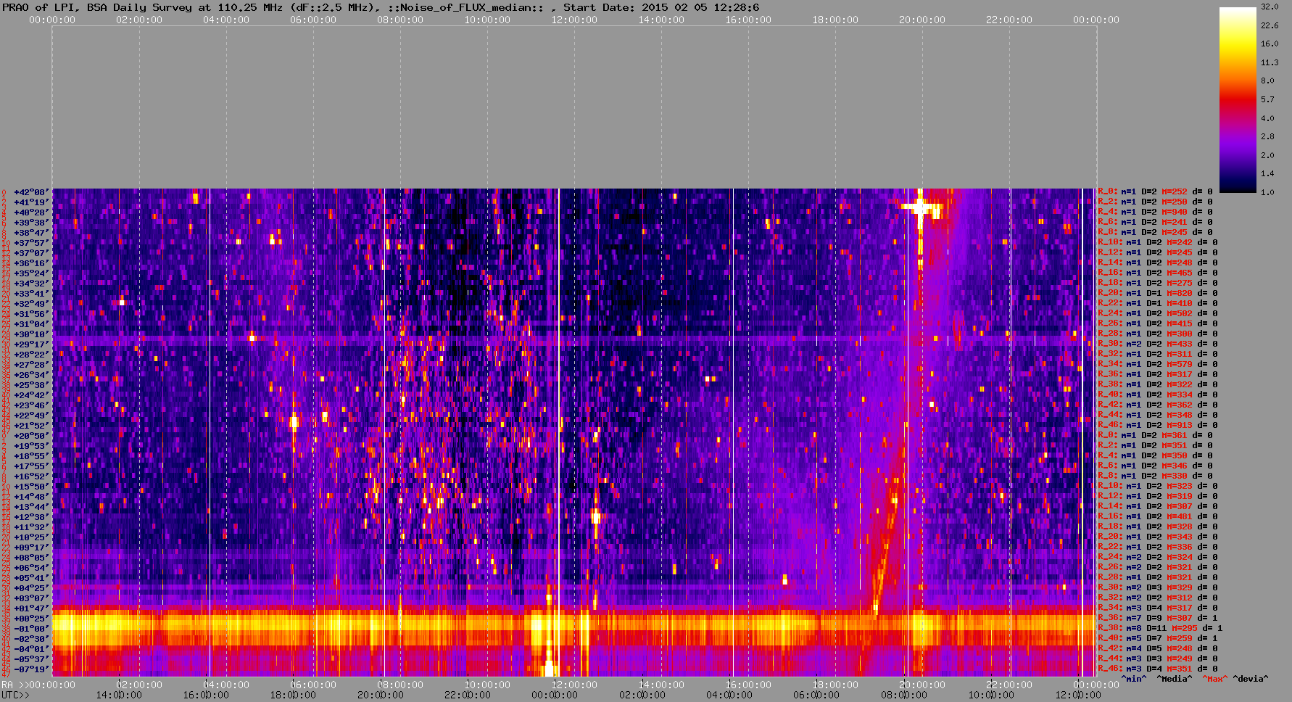Image resolution: width=1292 pixels, height=702 pixels.
Task: Click the -07°19' declination label
Action: click(31, 669)
